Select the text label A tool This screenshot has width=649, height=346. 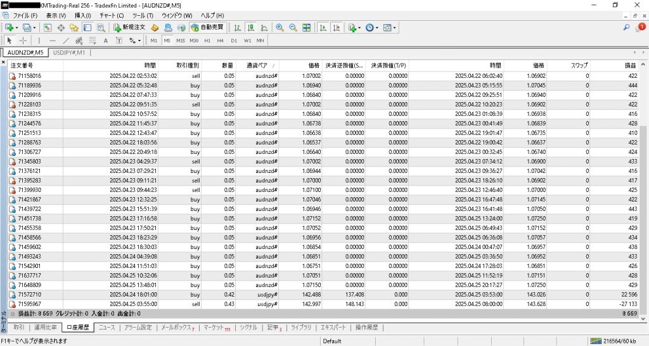105,41
